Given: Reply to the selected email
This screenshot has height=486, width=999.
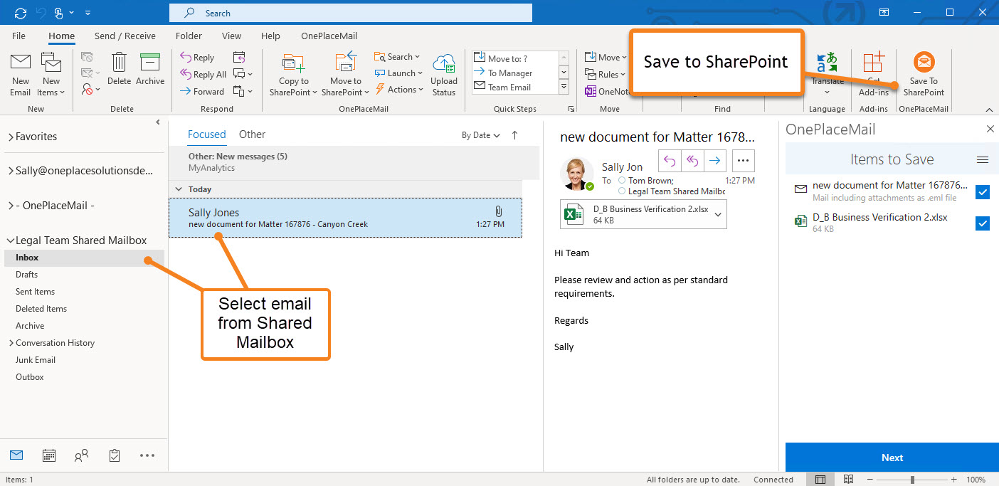Looking at the screenshot, I should (x=197, y=58).
